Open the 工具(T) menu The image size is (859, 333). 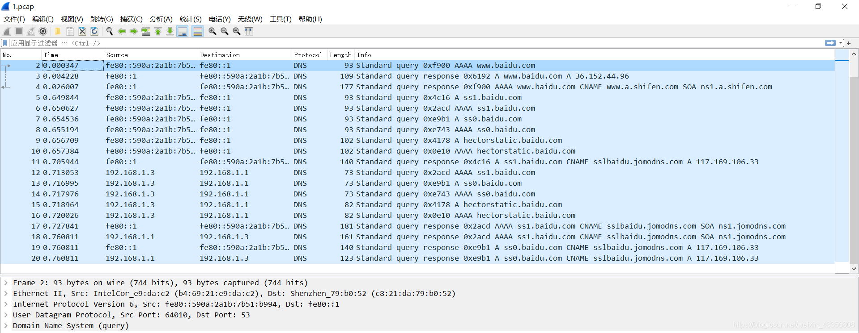[281, 19]
